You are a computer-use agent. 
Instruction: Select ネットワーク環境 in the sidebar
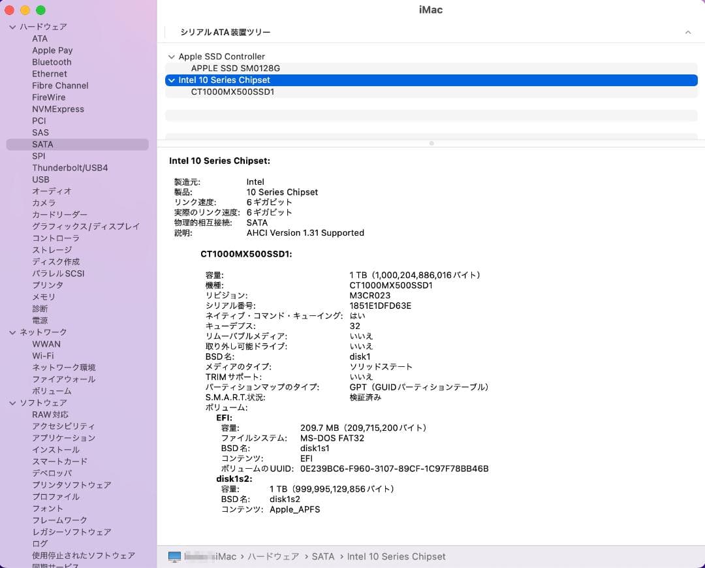click(x=64, y=368)
